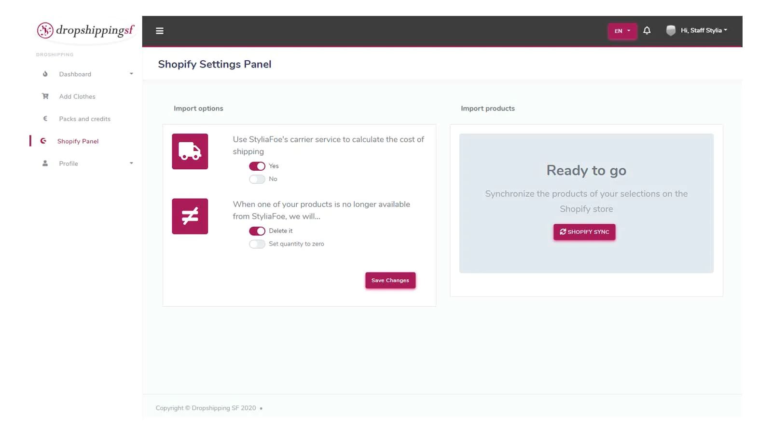Click the Add Clothes cart icon
772x434 pixels.
45,96
